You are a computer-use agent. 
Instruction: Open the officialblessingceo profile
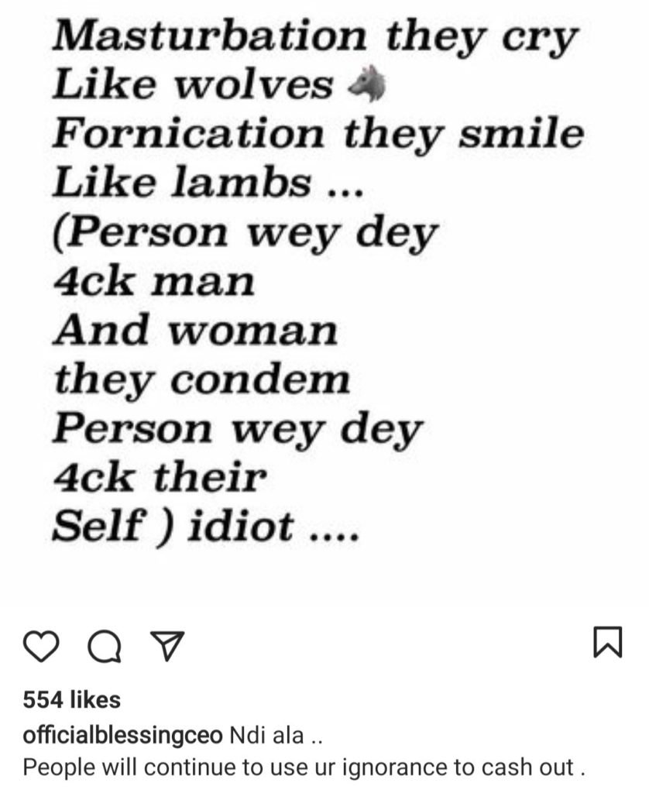tap(122, 735)
